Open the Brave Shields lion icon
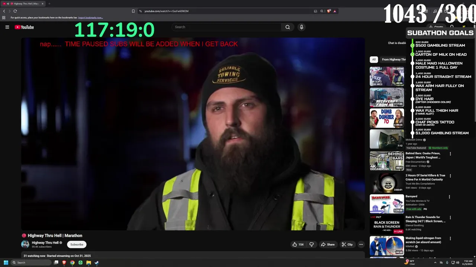 pos(329,11)
